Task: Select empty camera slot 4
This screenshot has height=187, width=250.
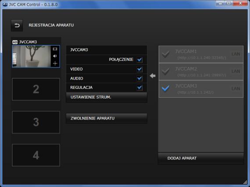Action: click(36, 155)
